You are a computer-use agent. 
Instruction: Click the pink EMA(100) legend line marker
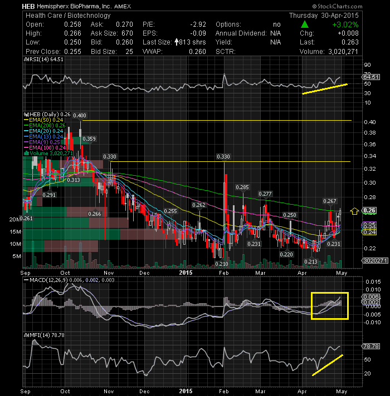point(26,148)
